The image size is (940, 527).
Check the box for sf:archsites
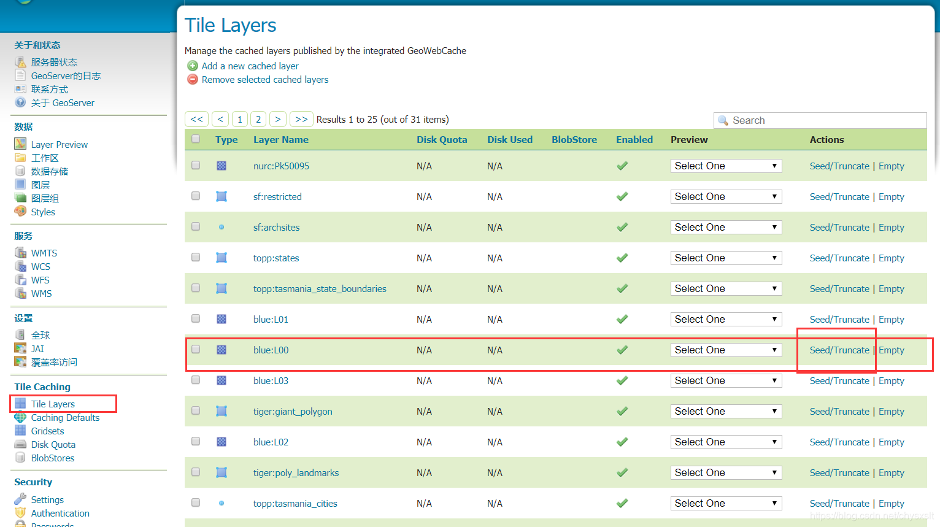[x=196, y=226]
